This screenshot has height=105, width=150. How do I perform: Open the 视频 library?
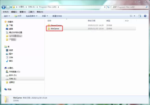tap(11, 50)
